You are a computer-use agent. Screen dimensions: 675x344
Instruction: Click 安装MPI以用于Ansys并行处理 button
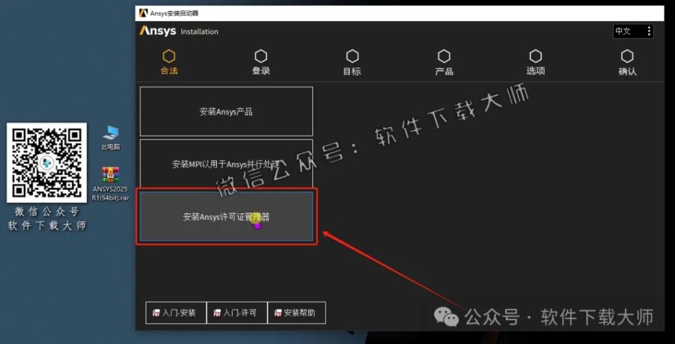227,163
